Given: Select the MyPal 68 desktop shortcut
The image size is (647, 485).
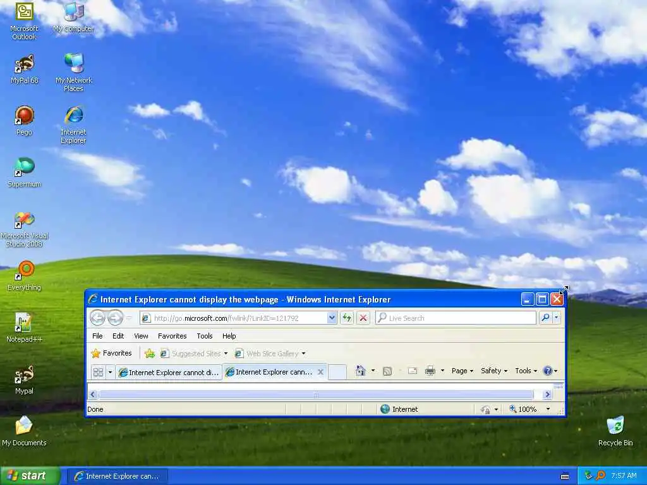Looking at the screenshot, I should tap(24, 69).
